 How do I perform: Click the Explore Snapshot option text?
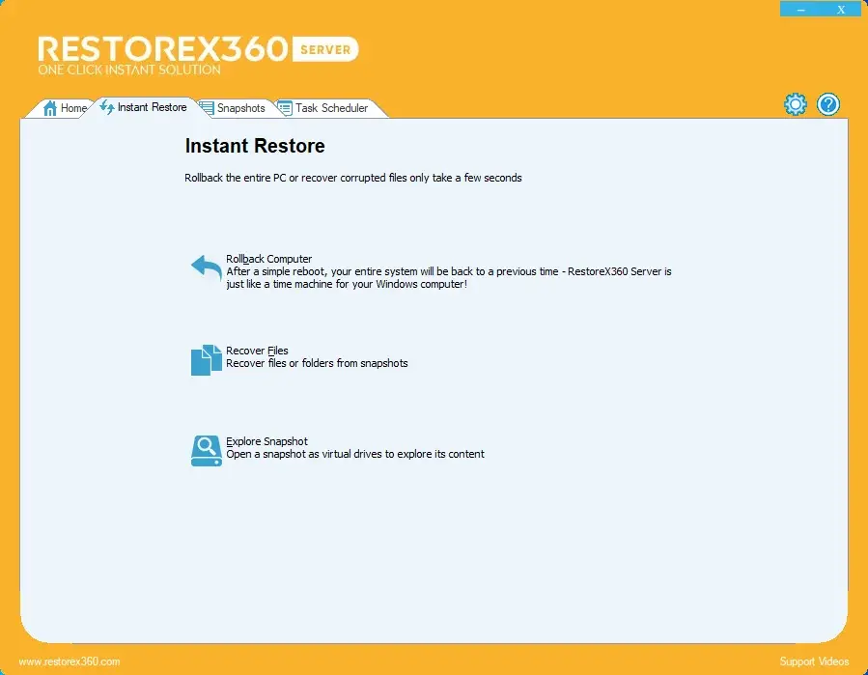pyautogui.click(x=266, y=441)
